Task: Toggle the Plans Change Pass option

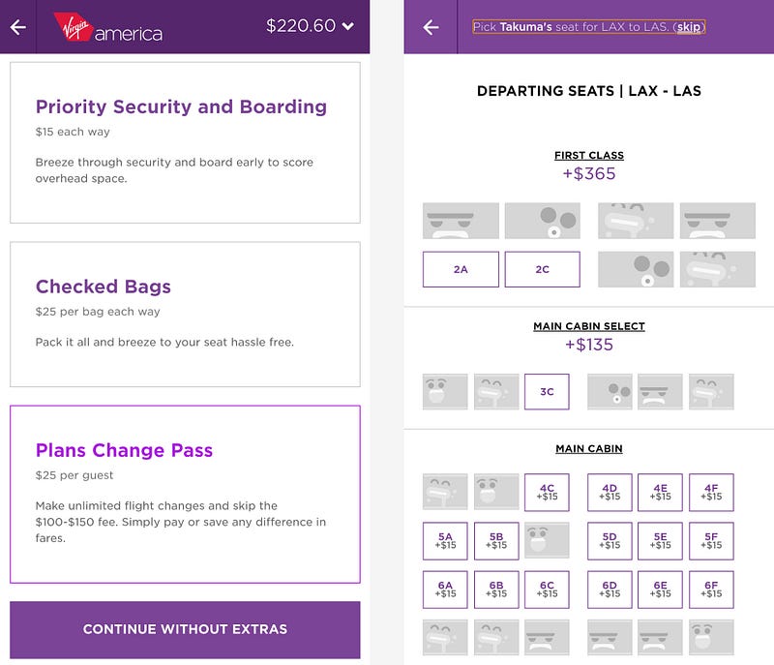Action: pos(185,494)
